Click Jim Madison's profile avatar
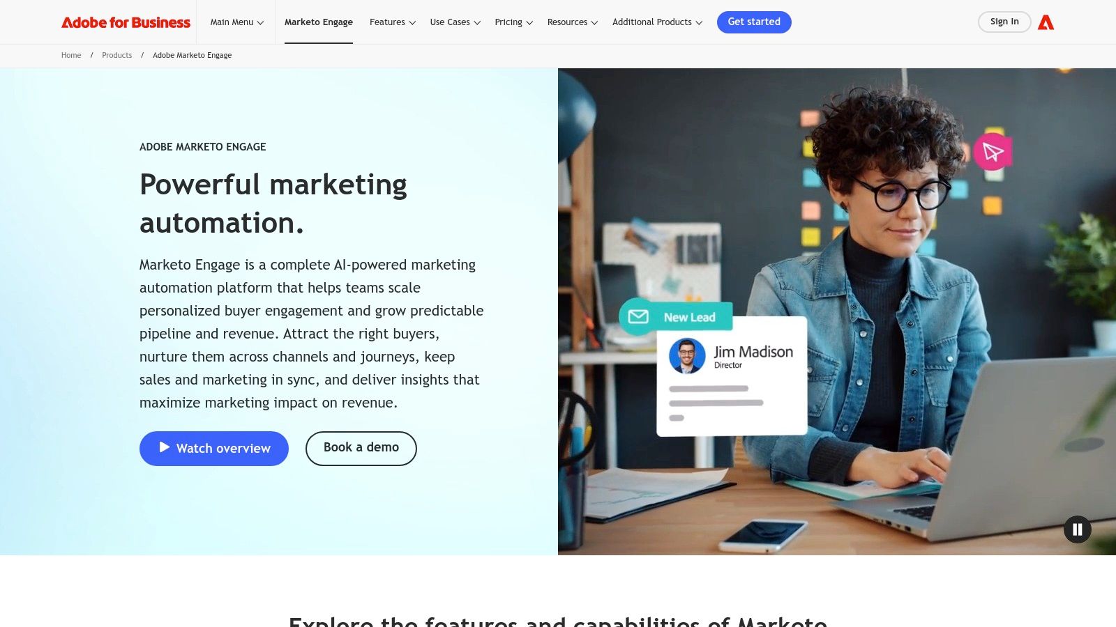The height and width of the screenshot is (627, 1116). pos(687,355)
